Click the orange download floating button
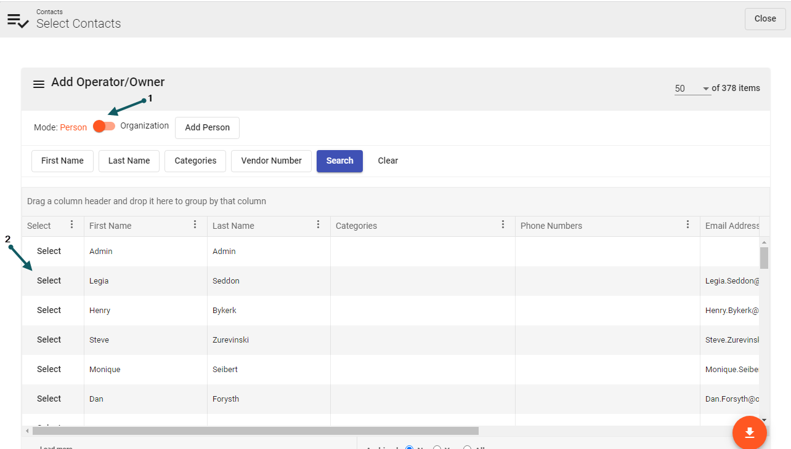 (x=749, y=432)
